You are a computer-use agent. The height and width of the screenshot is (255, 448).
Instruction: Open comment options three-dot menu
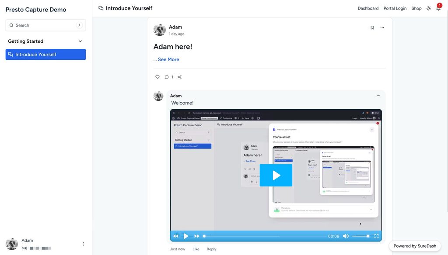[x=378, y=96]
